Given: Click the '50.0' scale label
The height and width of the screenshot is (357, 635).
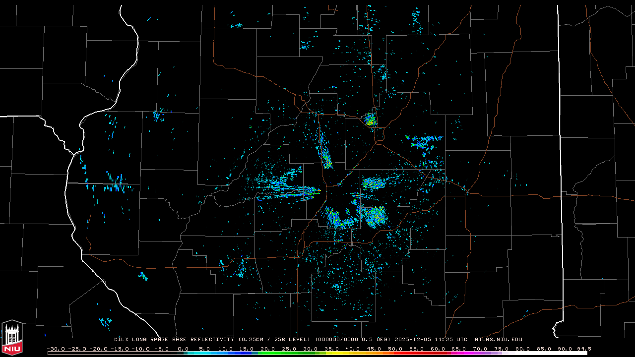Looking at the screenshot, I should (395, 349).
